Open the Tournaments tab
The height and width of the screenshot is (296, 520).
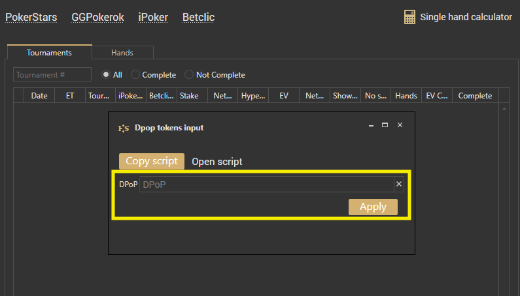(50, 53)
